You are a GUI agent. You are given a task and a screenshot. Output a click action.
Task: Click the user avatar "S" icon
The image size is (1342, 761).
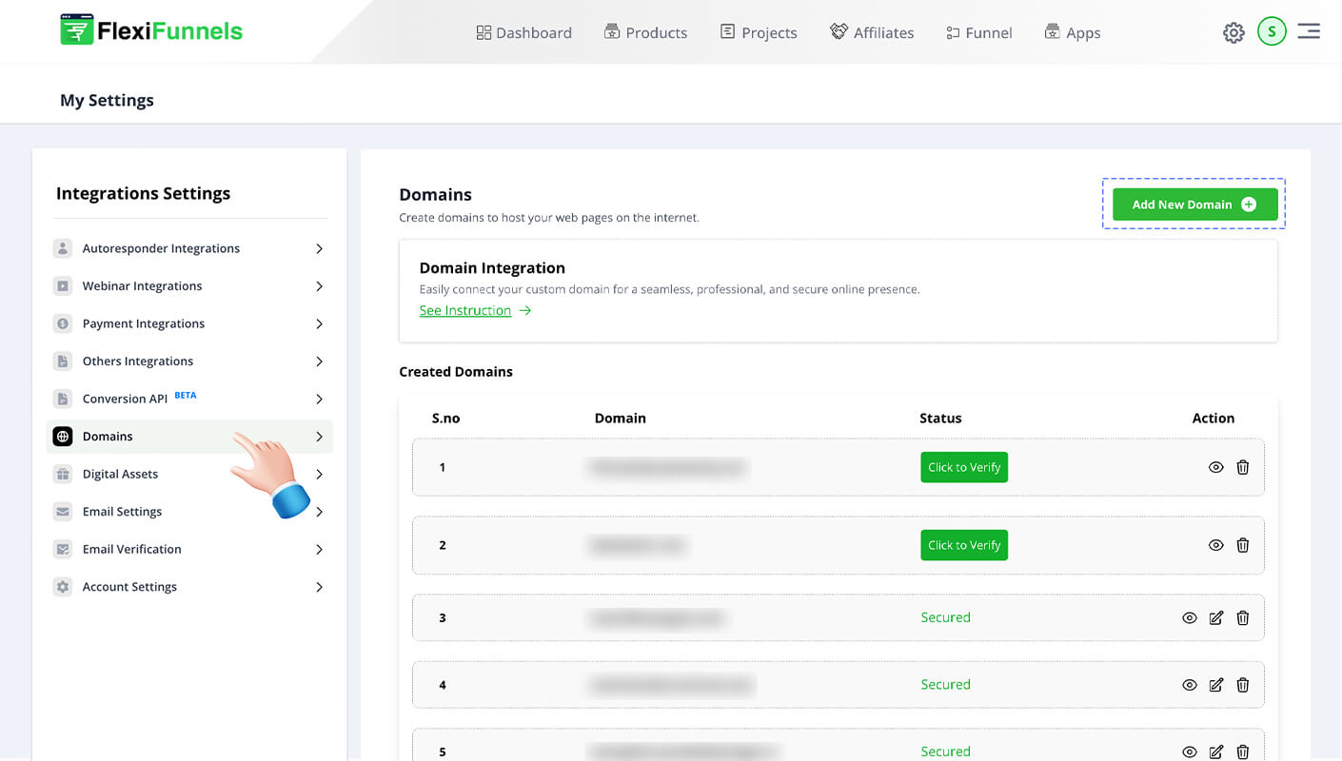[x=1272, y=31]
